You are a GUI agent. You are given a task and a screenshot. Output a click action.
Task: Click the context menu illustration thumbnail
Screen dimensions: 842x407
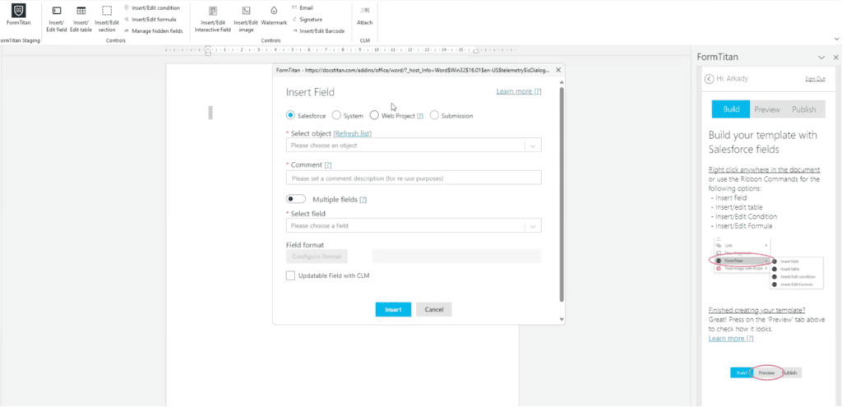point(767,263)
